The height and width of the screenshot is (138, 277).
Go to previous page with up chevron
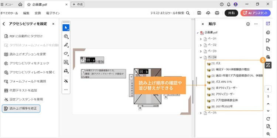[268, 104]
